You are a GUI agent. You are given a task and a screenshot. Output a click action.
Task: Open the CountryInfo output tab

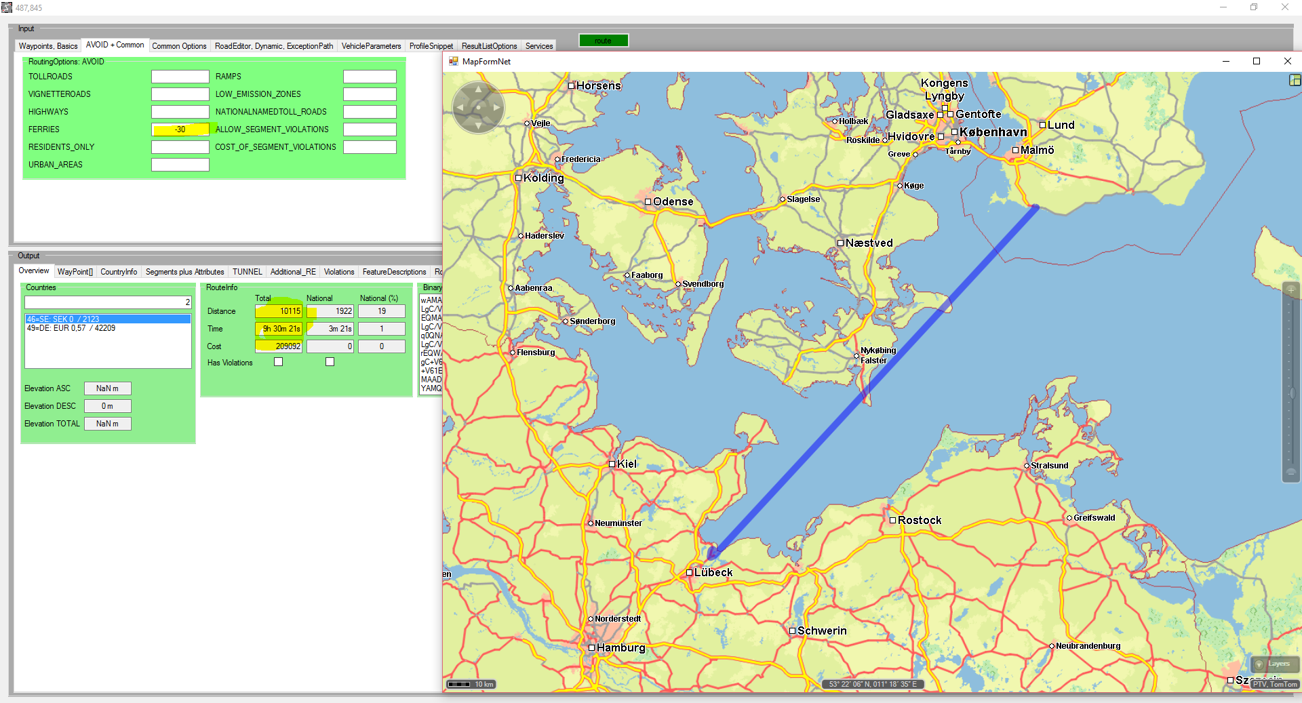point(119,272)
